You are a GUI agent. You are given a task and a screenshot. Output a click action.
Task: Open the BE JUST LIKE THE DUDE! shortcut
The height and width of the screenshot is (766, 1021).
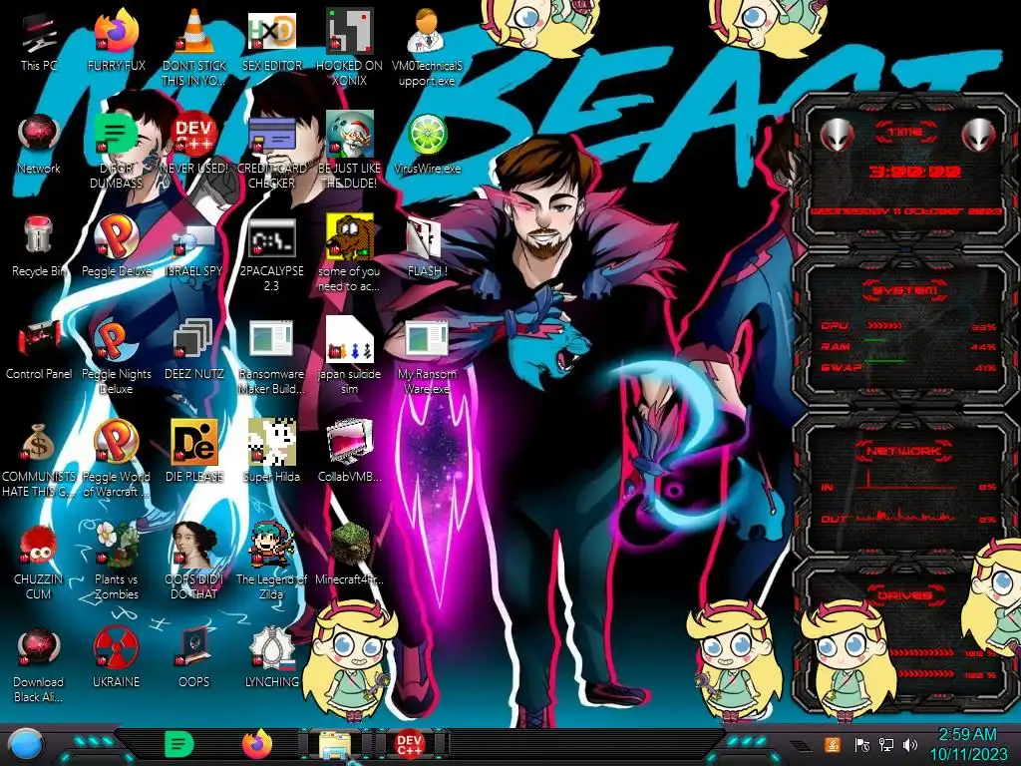click(350, 136)
